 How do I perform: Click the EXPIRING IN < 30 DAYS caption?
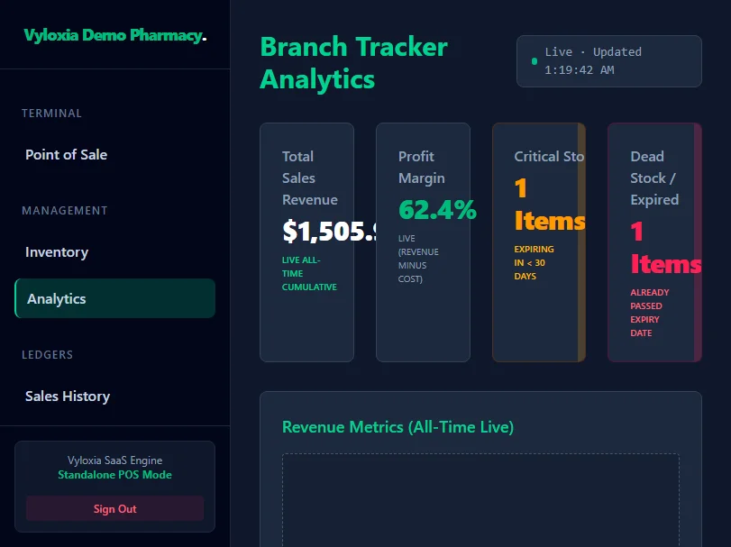(535, 263)
